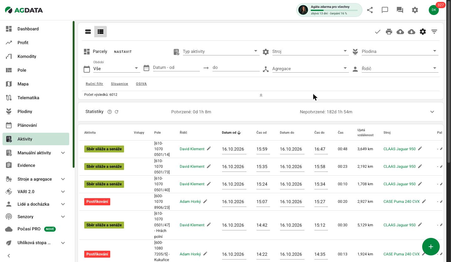Open the Agregace dropdown

[x=310, y=69]
